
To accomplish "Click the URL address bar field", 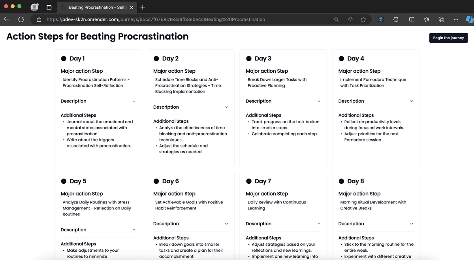I will [x=178, y=19].
